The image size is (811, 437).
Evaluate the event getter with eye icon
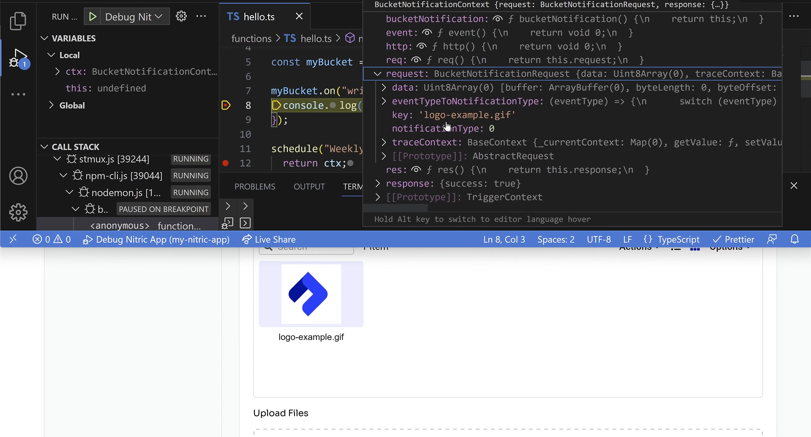pos(426,32)
